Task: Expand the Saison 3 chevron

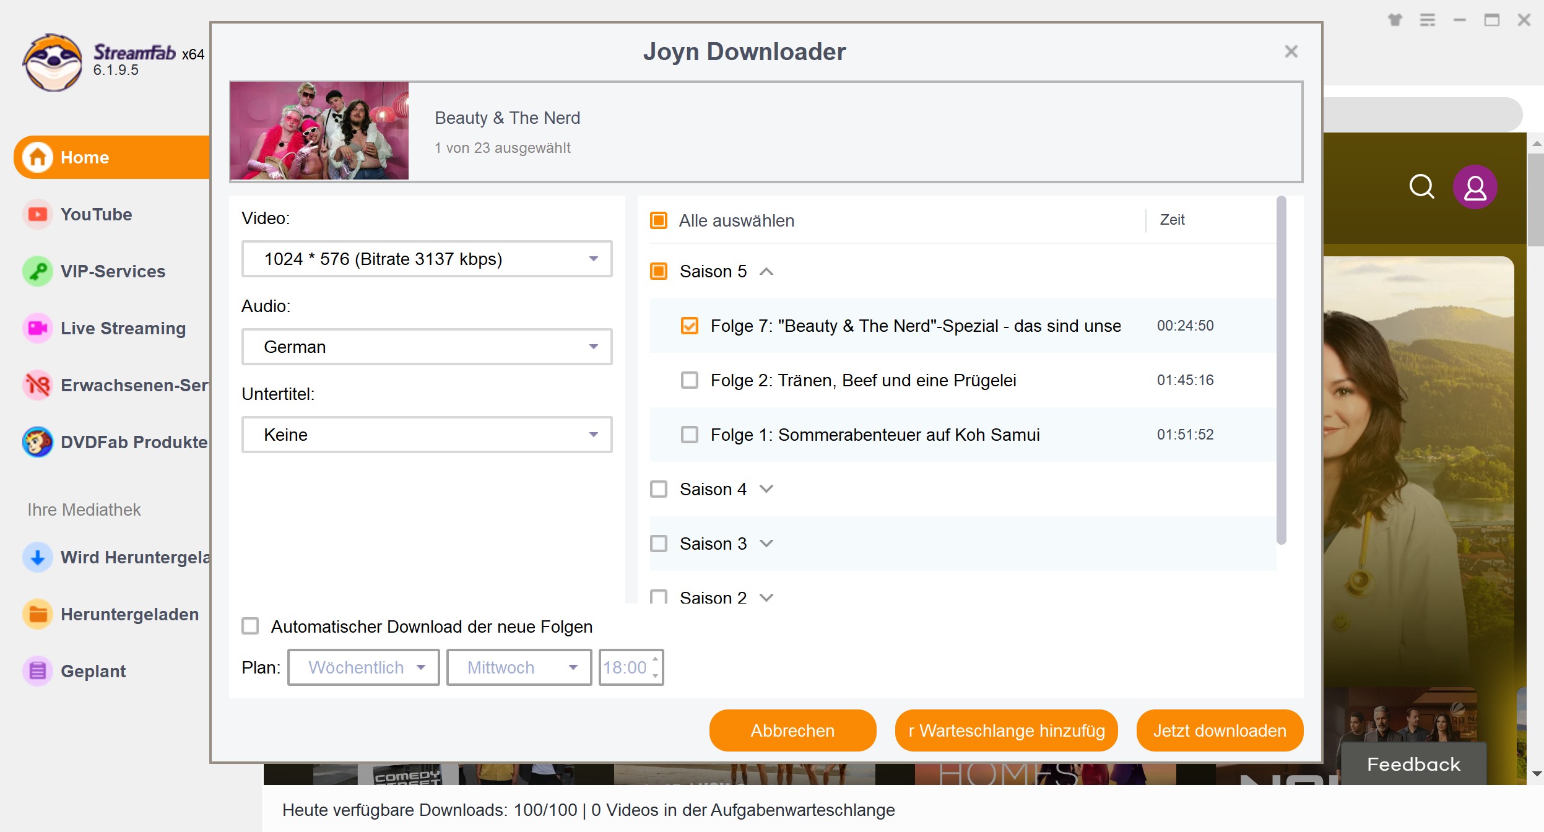Action: coord(766,544)
